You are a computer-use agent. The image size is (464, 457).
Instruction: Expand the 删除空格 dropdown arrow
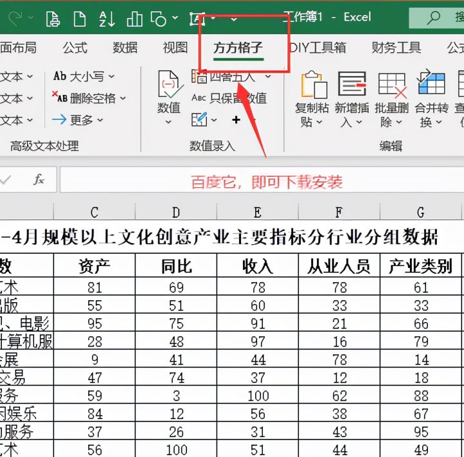(x=123, y=98)
